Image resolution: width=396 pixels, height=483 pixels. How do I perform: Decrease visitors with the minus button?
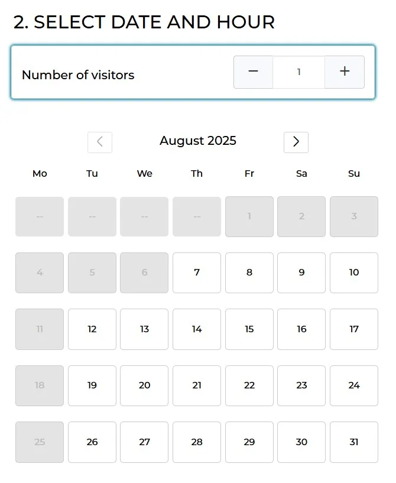(253, 72)
